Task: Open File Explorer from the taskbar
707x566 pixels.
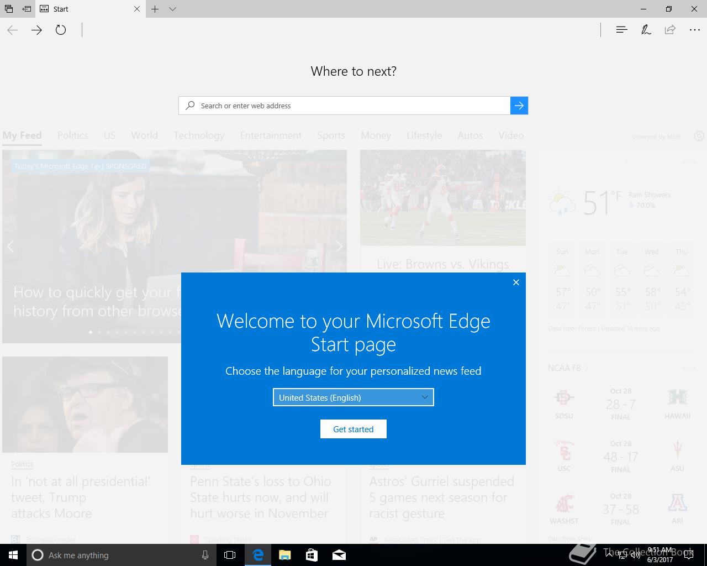Action: pyautogui.click(x=284, y=555)
